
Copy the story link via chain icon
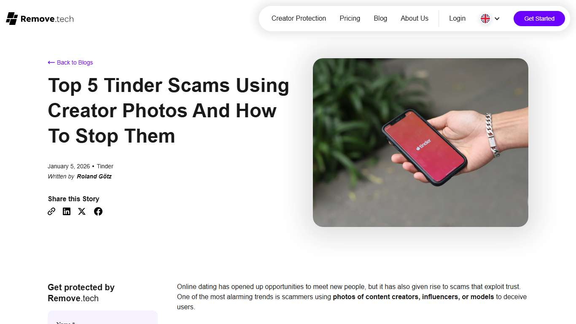(51, 211)
